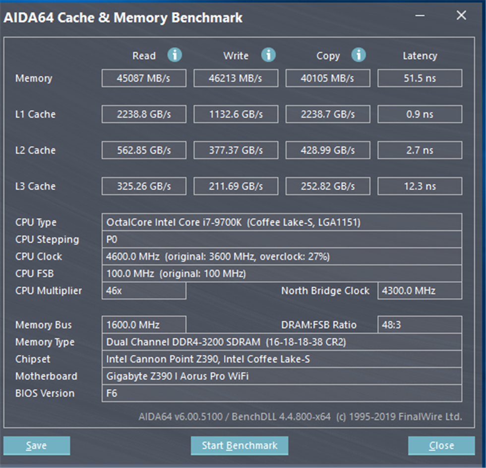Click DRAM:FSB Ratio value 48:3

[x=420, y=325]
